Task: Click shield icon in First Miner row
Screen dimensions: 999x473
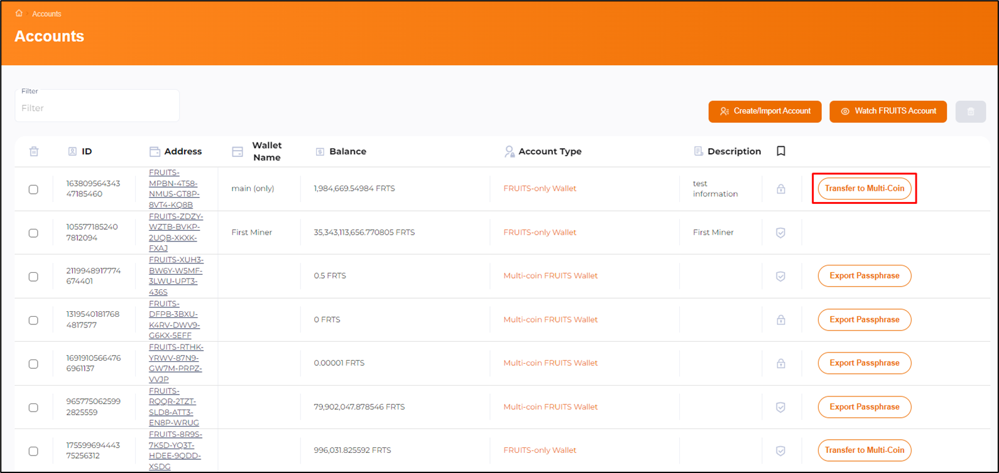Action: point(781,233)
